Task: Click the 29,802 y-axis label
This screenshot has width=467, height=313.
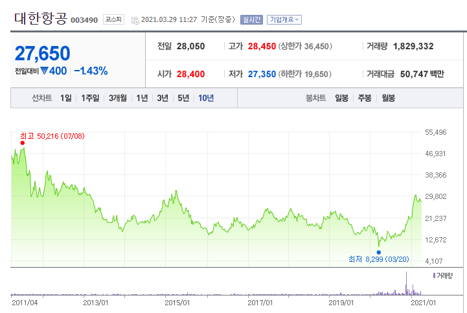Action: (x=436, y=196)
